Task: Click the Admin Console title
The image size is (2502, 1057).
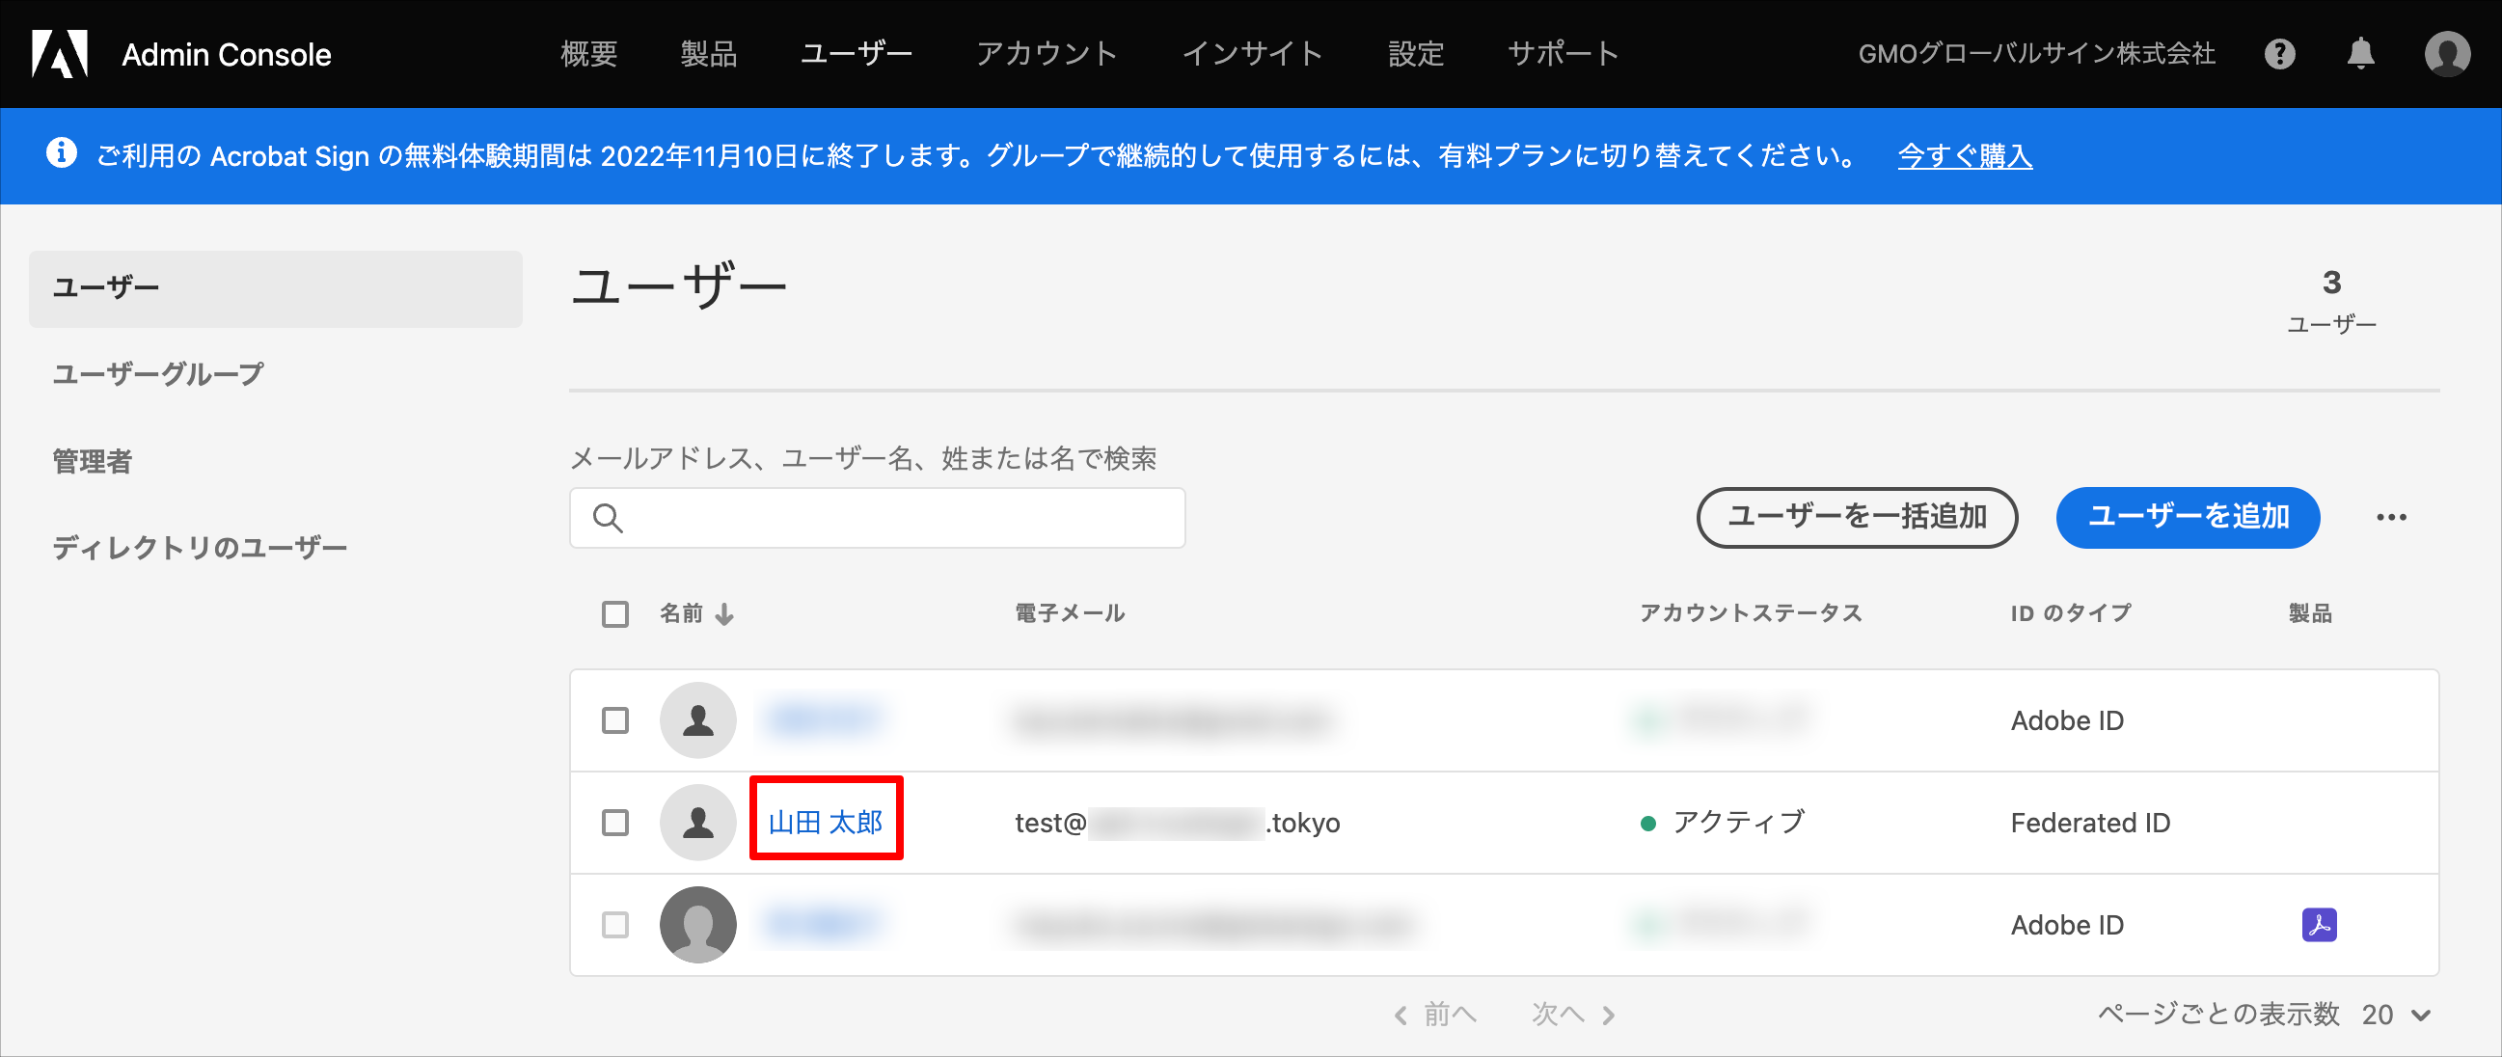Action: click(x=227, y=54)
